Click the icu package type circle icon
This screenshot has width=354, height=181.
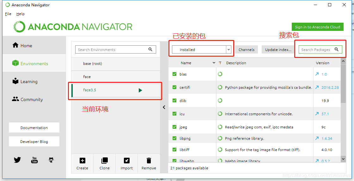pyautogui.click(x=220, y=114)
